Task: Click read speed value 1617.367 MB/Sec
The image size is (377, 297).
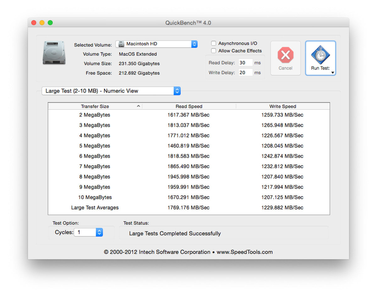Action: pos(188,115)
